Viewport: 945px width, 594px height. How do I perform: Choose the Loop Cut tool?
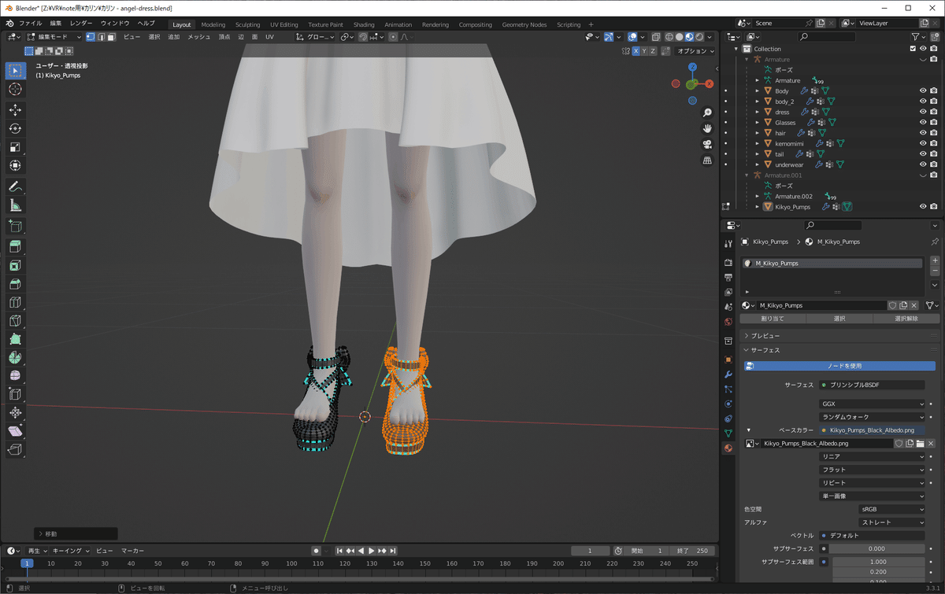(15, 303)
